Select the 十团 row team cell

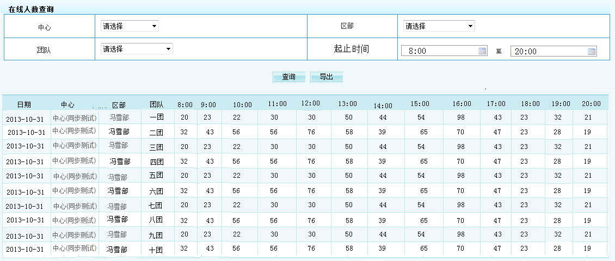pos(156,250)
